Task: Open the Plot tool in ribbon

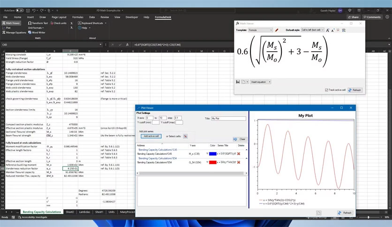Action: pos(7,28)
